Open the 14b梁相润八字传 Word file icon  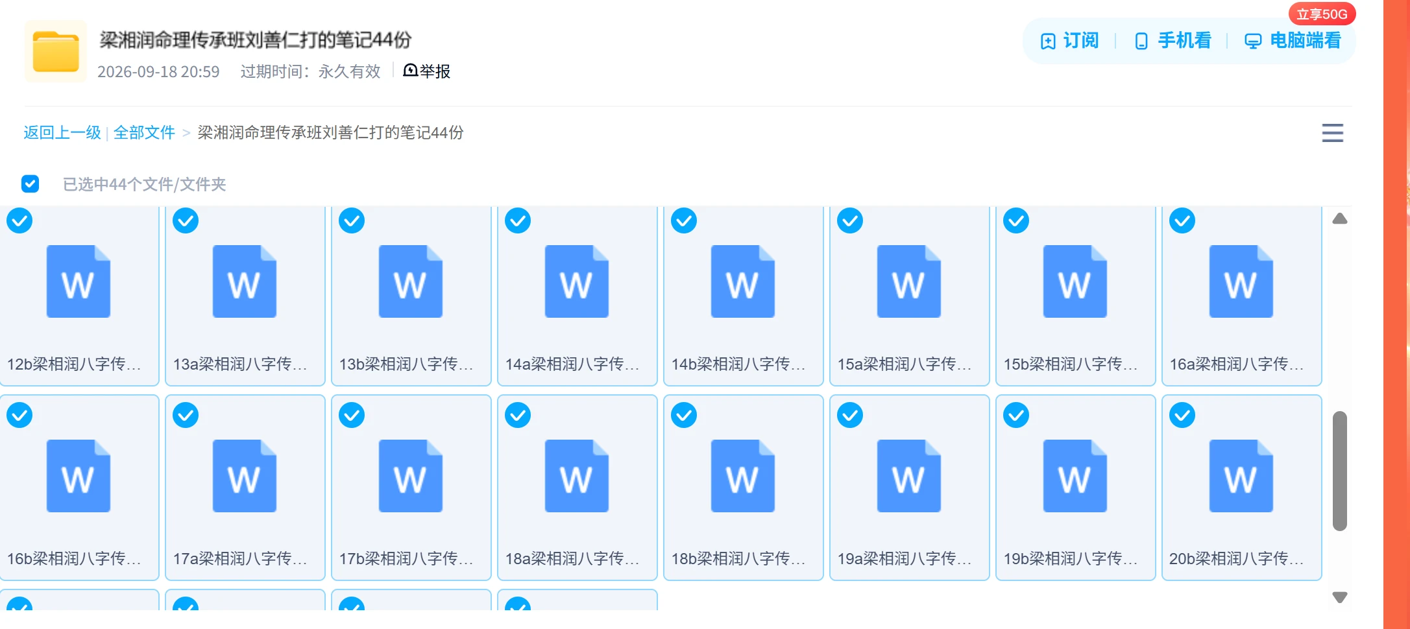point(743,281)
